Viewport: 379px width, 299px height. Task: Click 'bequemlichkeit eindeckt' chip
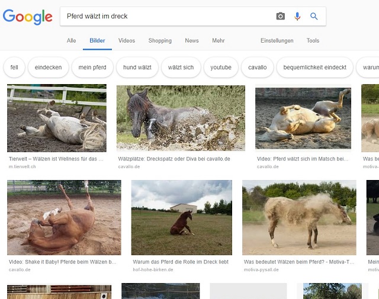314,67
